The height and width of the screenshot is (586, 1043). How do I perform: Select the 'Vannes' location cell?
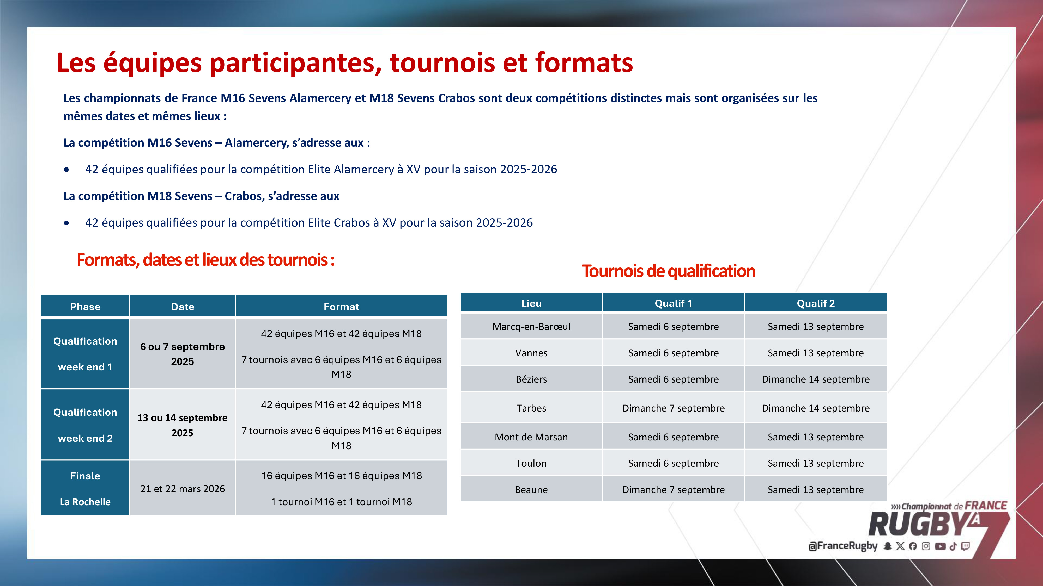coord(531,353)
